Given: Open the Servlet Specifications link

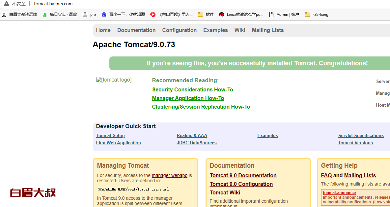Looking at the screenshot, I should pos(361,135).
